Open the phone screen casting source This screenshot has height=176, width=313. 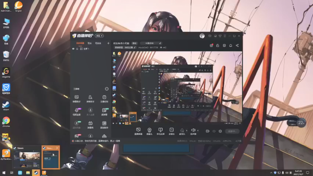click(160, 131)
